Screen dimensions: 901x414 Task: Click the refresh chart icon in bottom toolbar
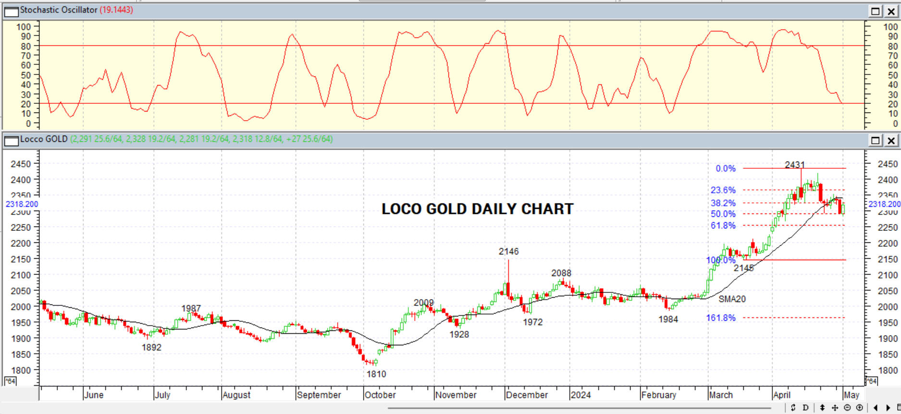click(x=793, y=408)
